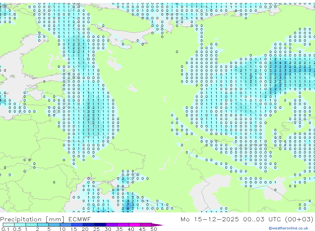315x231 pixels.
Task: Select the 10–15 mm legend color segment
Action: point(66,225)
